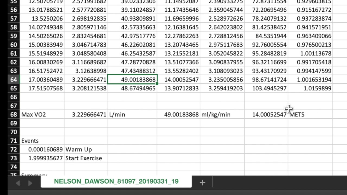Click cell 72.20695496 in row 56
The image size is (347, 195).
[x=266, y=10]
